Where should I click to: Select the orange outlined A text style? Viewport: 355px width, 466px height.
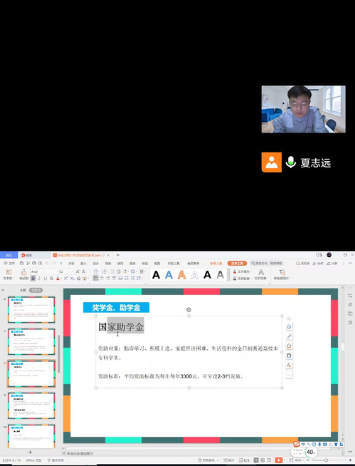(181, 275)
